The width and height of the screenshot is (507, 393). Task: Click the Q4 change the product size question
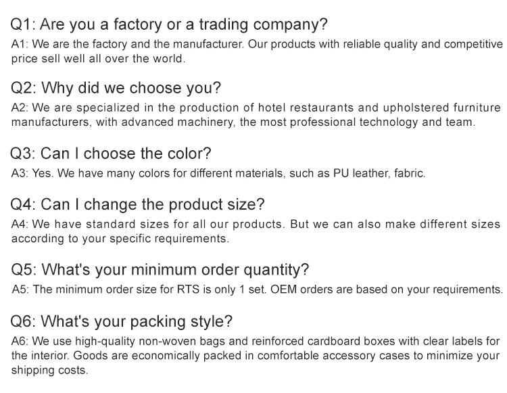(x=138, y=204)
